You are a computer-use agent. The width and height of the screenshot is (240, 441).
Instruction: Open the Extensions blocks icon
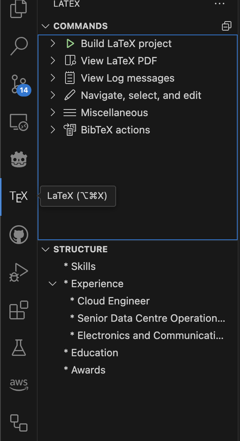tap(19, 310)
